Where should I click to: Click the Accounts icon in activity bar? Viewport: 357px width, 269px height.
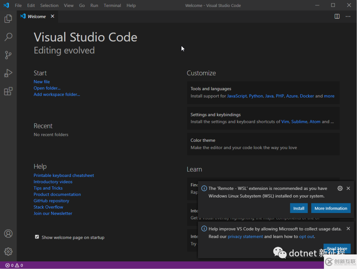coord(8,234)
